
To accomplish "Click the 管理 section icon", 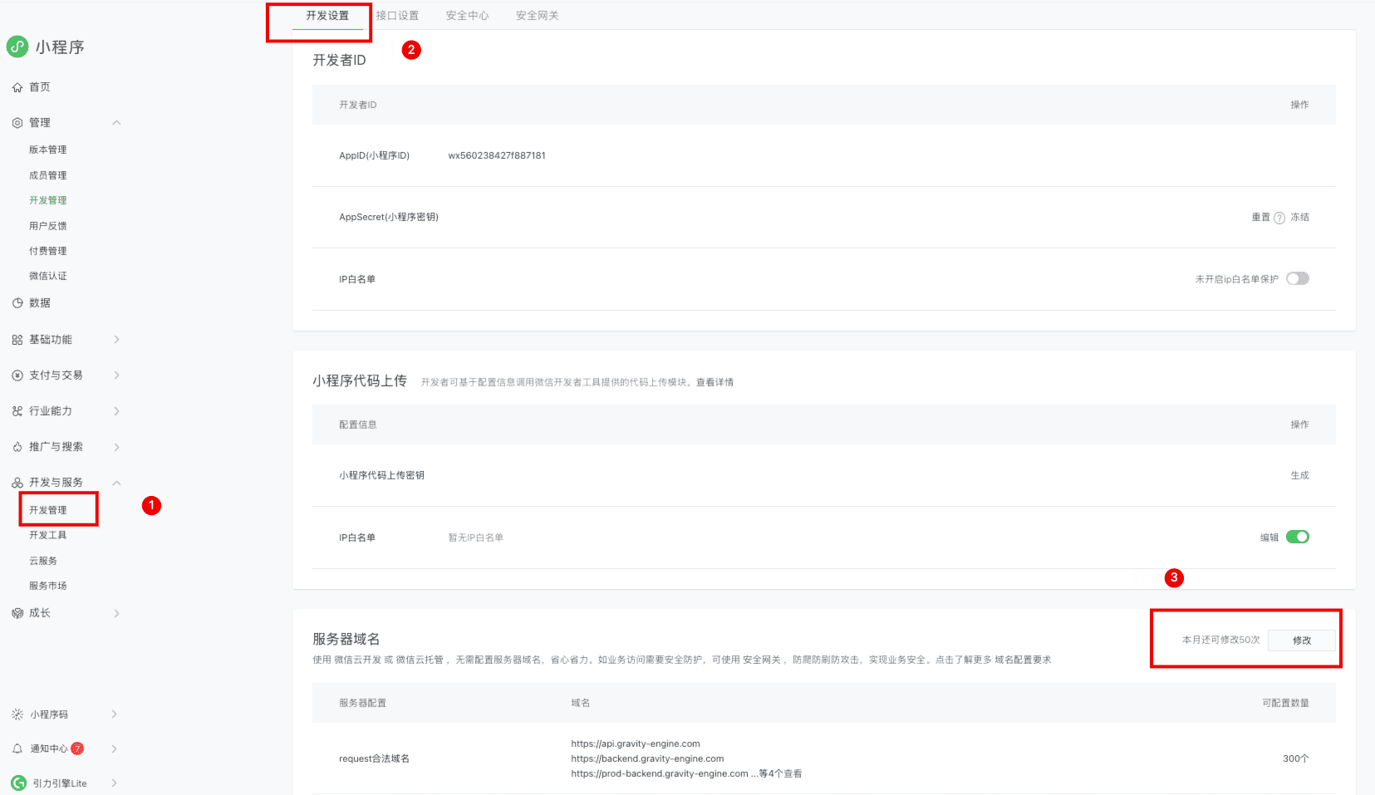I will coord(17,123).
